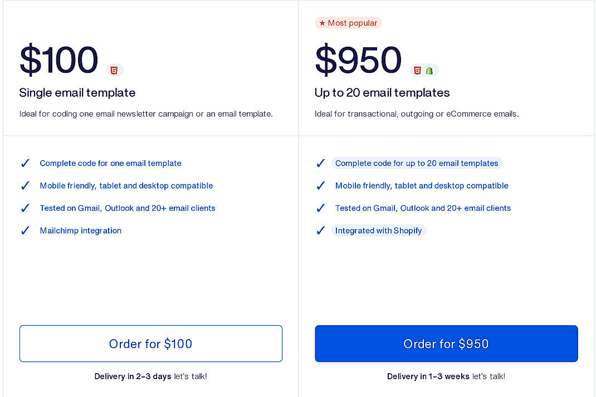Click the Up to 20 email templates heading
596x397 pixels.
click(x=382, y=93)
